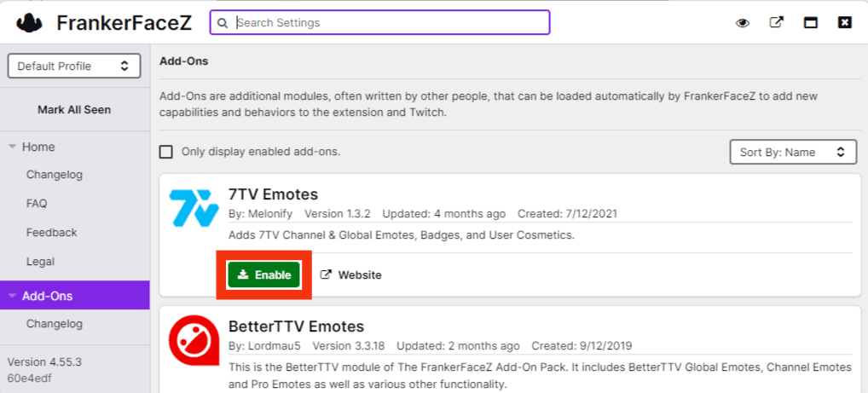Open the 7TV Emotes Website link
868x393 pixels.
pos(351,275)
